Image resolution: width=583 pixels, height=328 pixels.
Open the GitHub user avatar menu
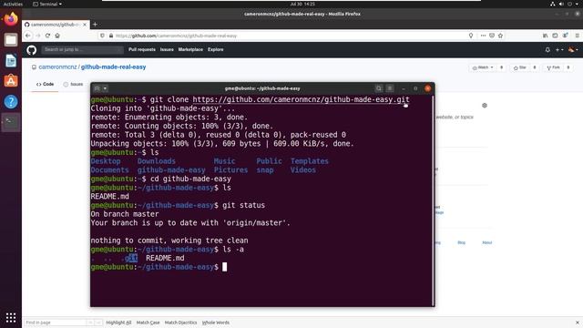click(573, 50)
